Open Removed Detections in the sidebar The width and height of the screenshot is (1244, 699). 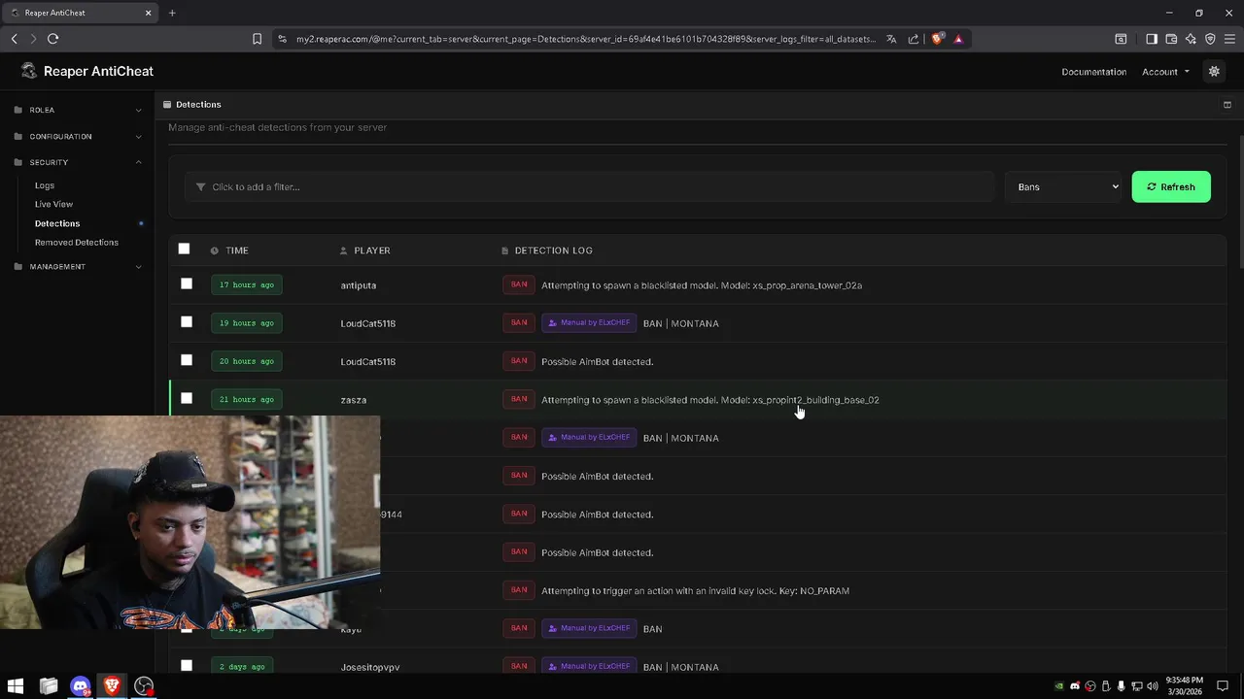point(77,243)
